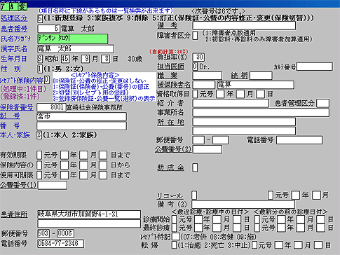
Task: Select the 本人・家族 code box
Action: point(39,135)
